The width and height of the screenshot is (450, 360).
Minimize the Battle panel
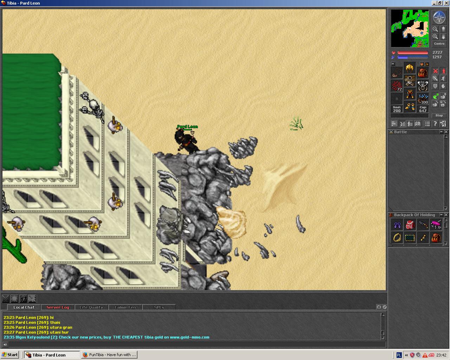(441, 132)
